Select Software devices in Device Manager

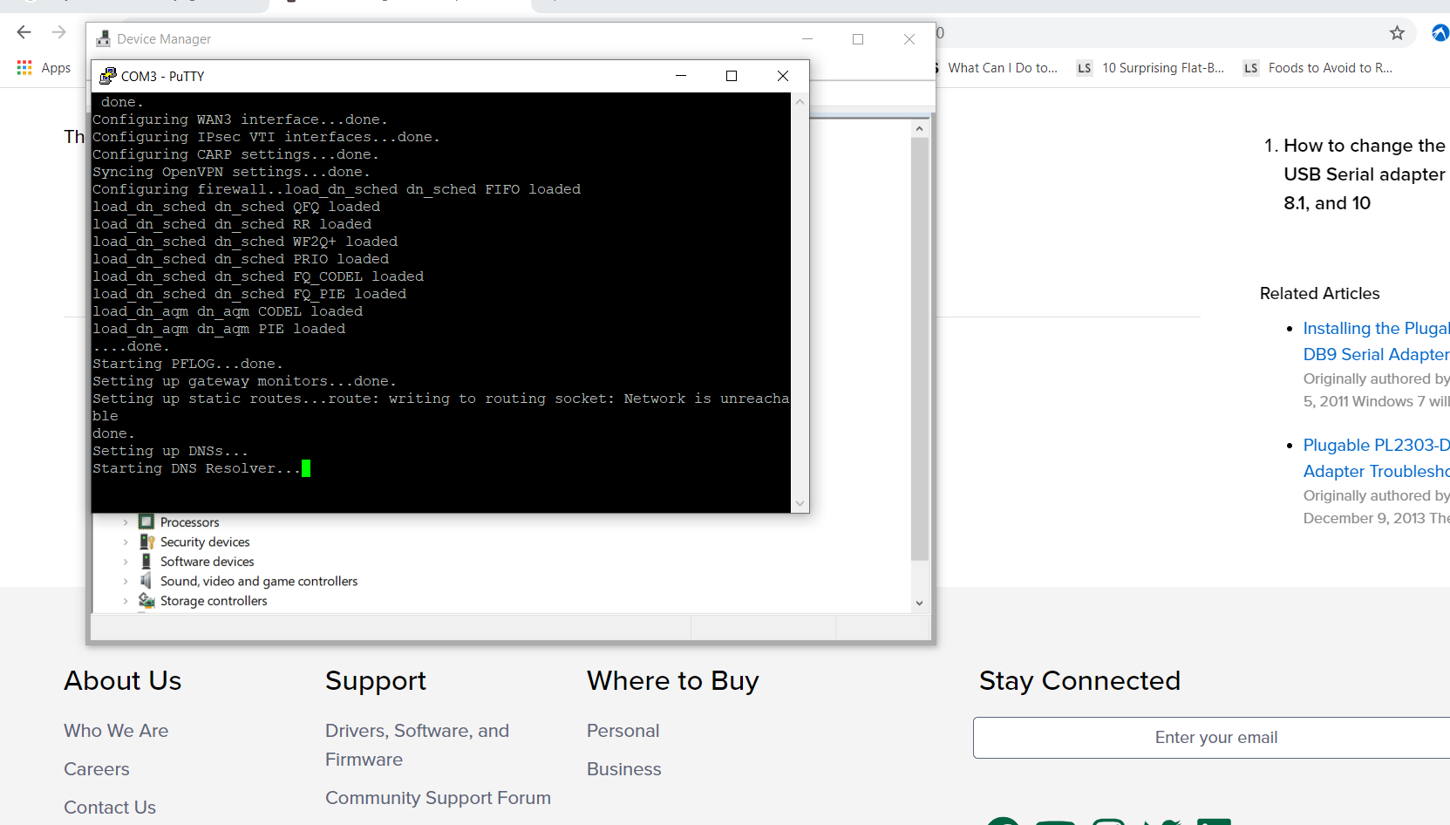point(208,562)
